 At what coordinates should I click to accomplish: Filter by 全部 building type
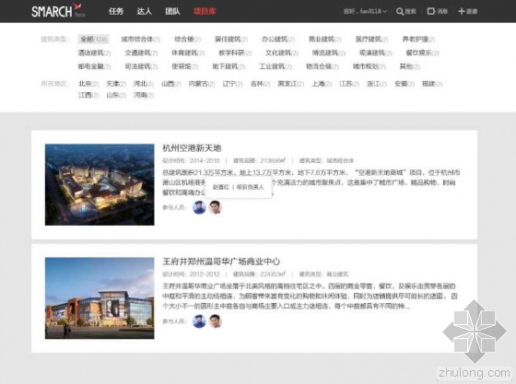(93, 39)
